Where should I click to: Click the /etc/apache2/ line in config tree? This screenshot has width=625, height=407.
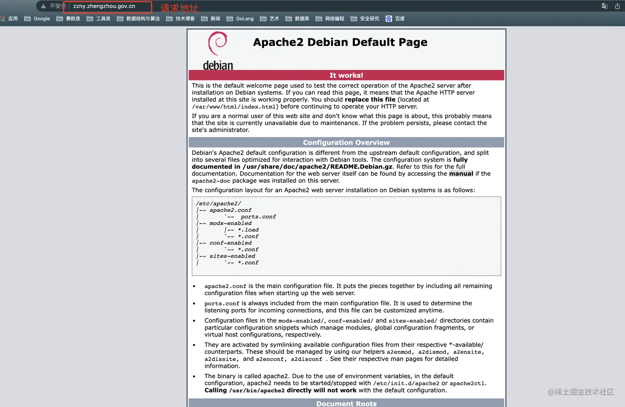218,203
